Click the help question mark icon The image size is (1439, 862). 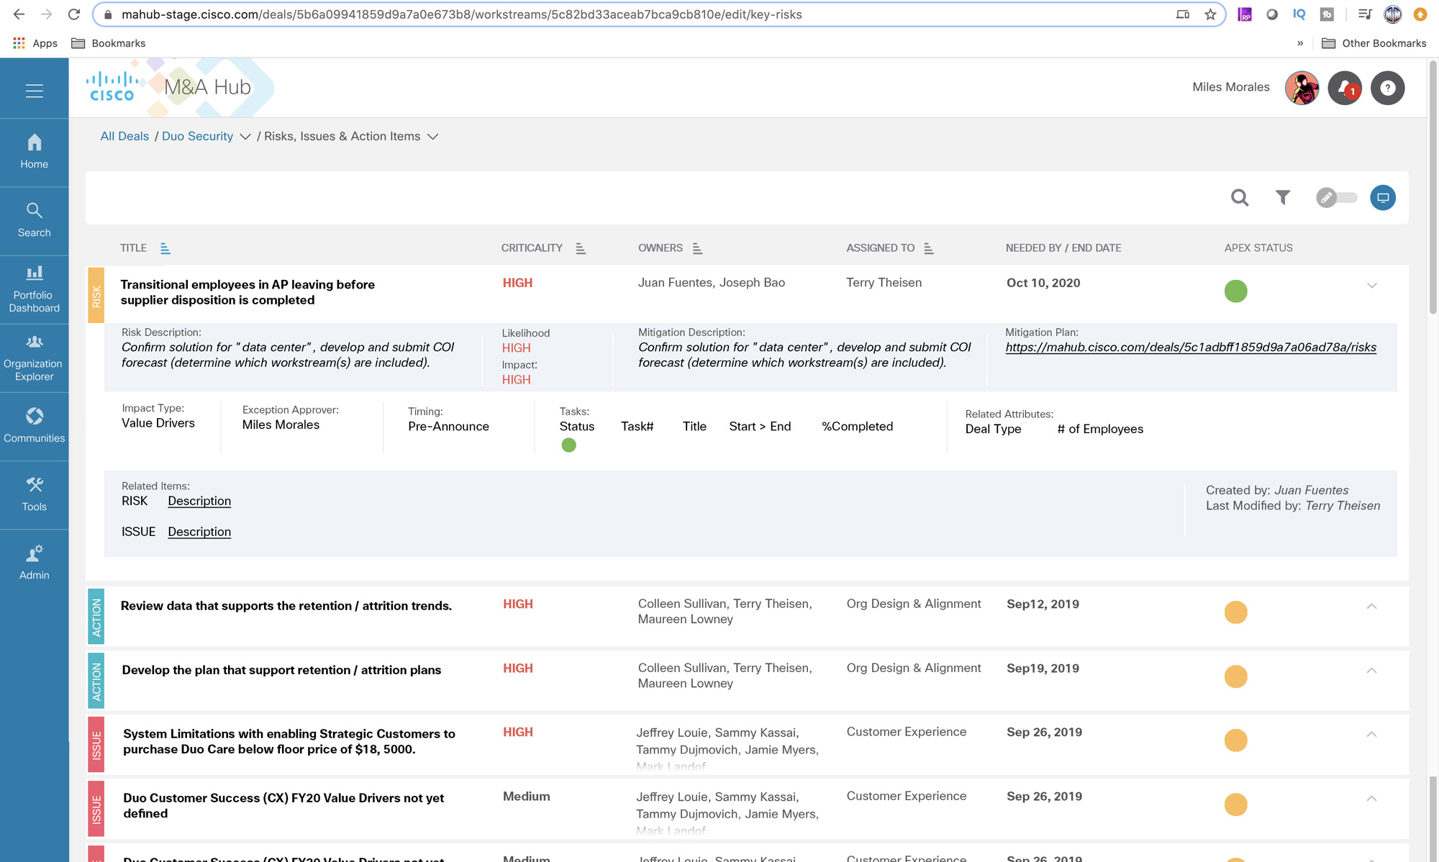[1387, 88]
